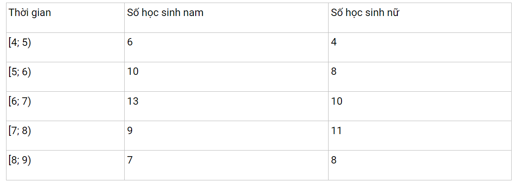Click male student count 9 in [7; 8) row

click(130, 131)
